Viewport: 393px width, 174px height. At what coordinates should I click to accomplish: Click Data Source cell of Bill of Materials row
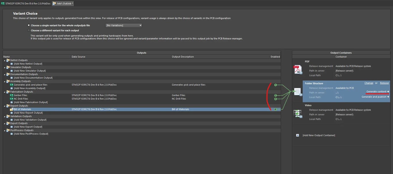click(x=94, y=109)
